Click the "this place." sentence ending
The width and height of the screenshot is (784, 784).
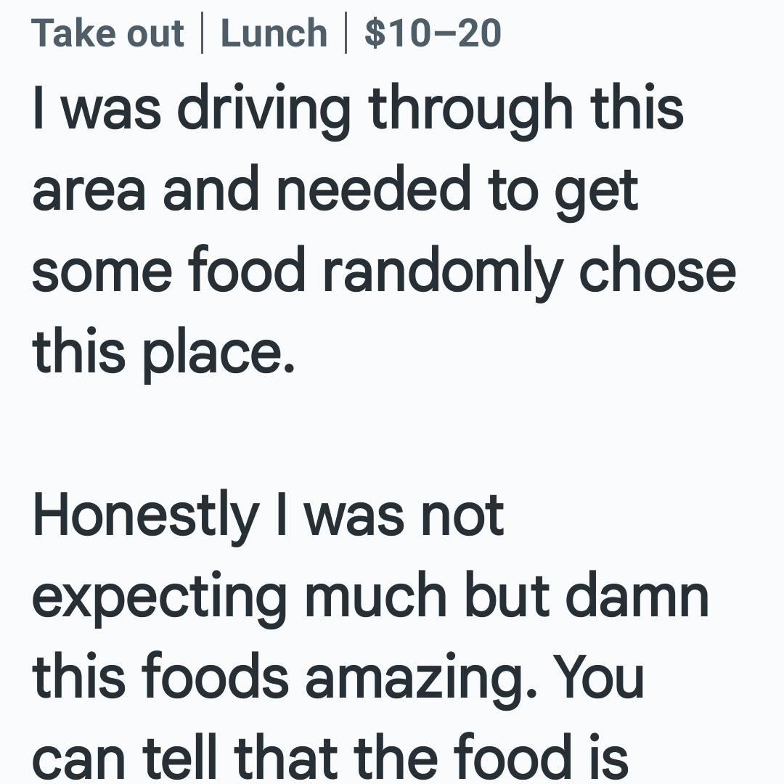point(163,354)
